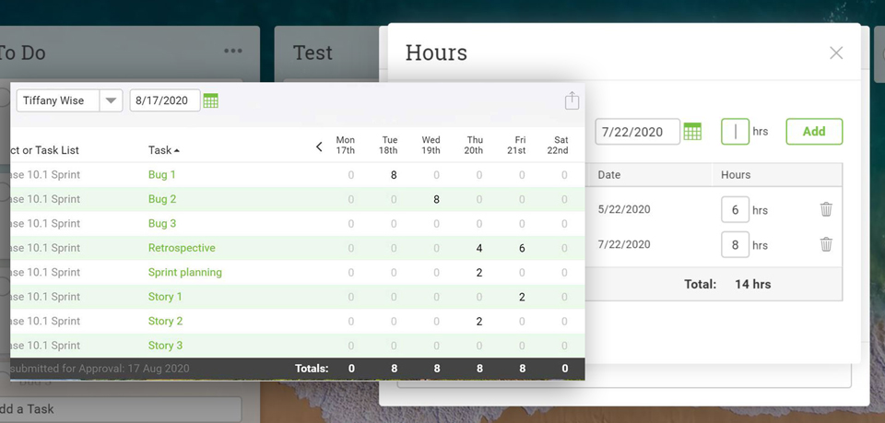The width and height of the screenshot is (885, 423).
Task: Delete the 5/22/2020 hours entry
Action: [826, 209]
